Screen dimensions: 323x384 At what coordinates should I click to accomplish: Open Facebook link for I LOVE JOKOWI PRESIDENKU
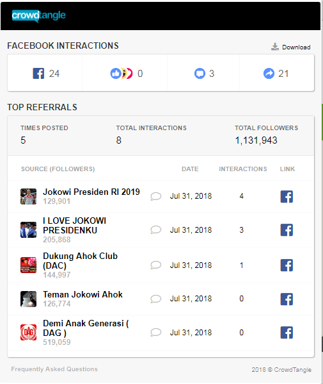point(287,230)
